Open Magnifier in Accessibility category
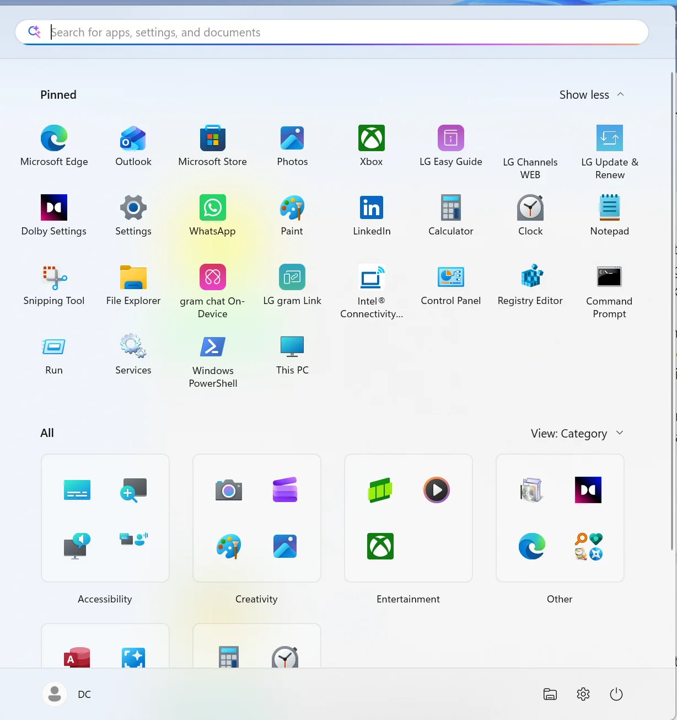Image resolution: width=677 pixels, height=720 pixels. pyautogui.click(x=133, y=490)
